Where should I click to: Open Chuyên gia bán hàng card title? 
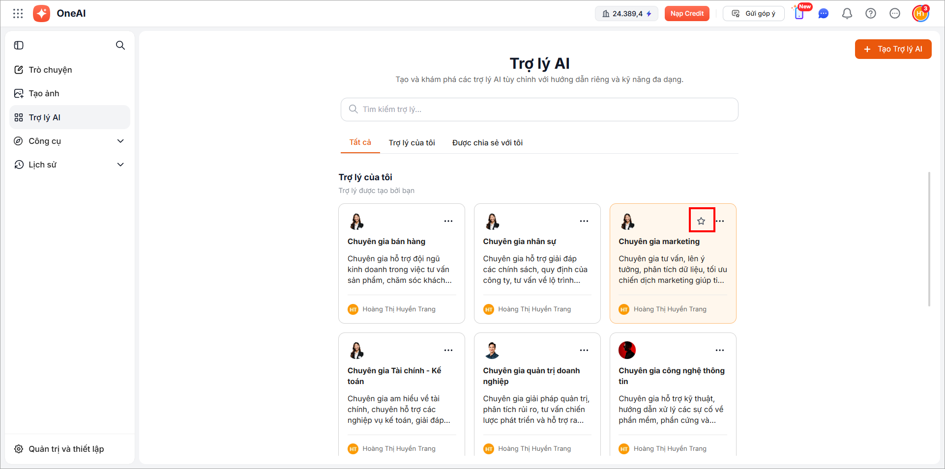(386, 242)
